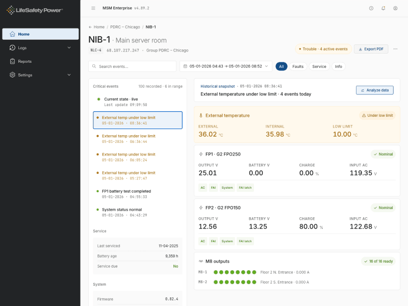This screenshot has width=408, height=306.
Task: Expand the Logs sidebar section
Action: (69, 47)
